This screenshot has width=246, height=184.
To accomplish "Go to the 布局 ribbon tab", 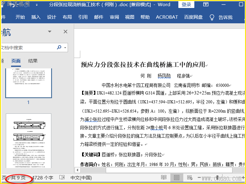I will [x=67, y=17].
